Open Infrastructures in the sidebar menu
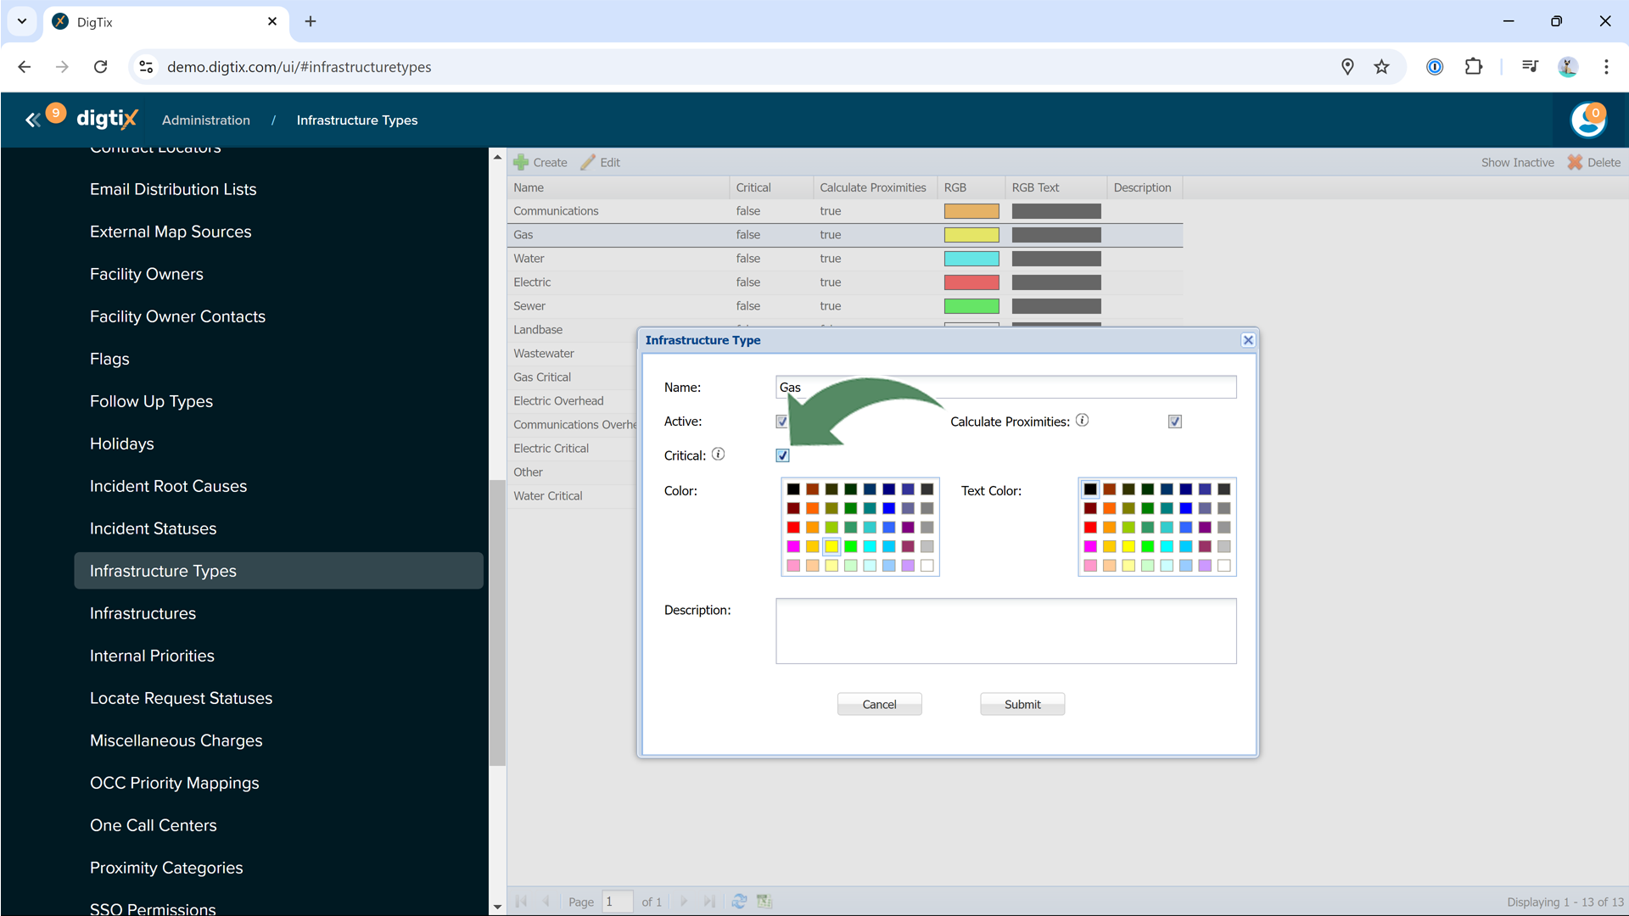 point(143,613)
